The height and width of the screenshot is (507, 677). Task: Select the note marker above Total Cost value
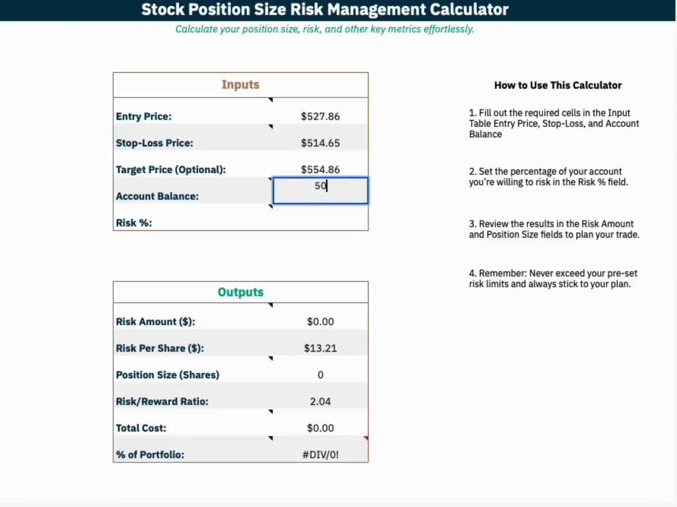point(271,411)
